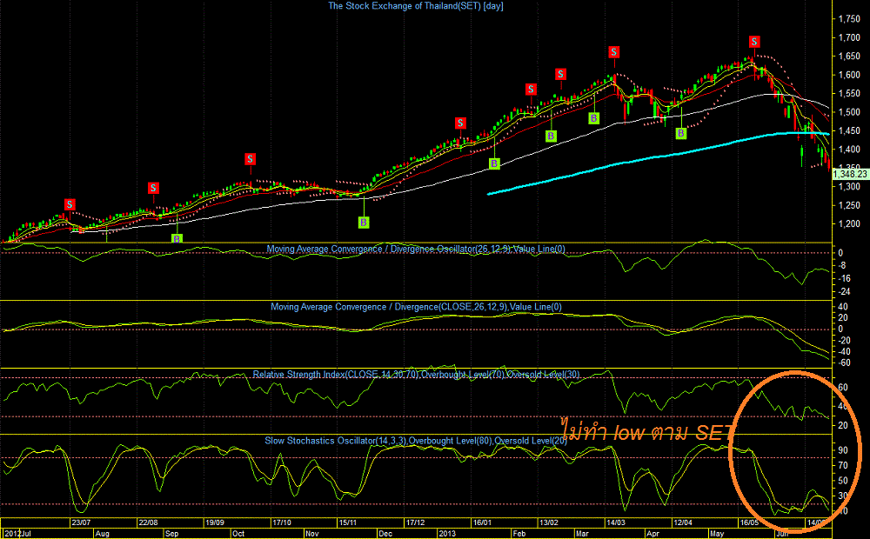Click the 1,700 price axis label
This screenshot has height=539, width=870.
pyautogui.click(x=849, y=37)
